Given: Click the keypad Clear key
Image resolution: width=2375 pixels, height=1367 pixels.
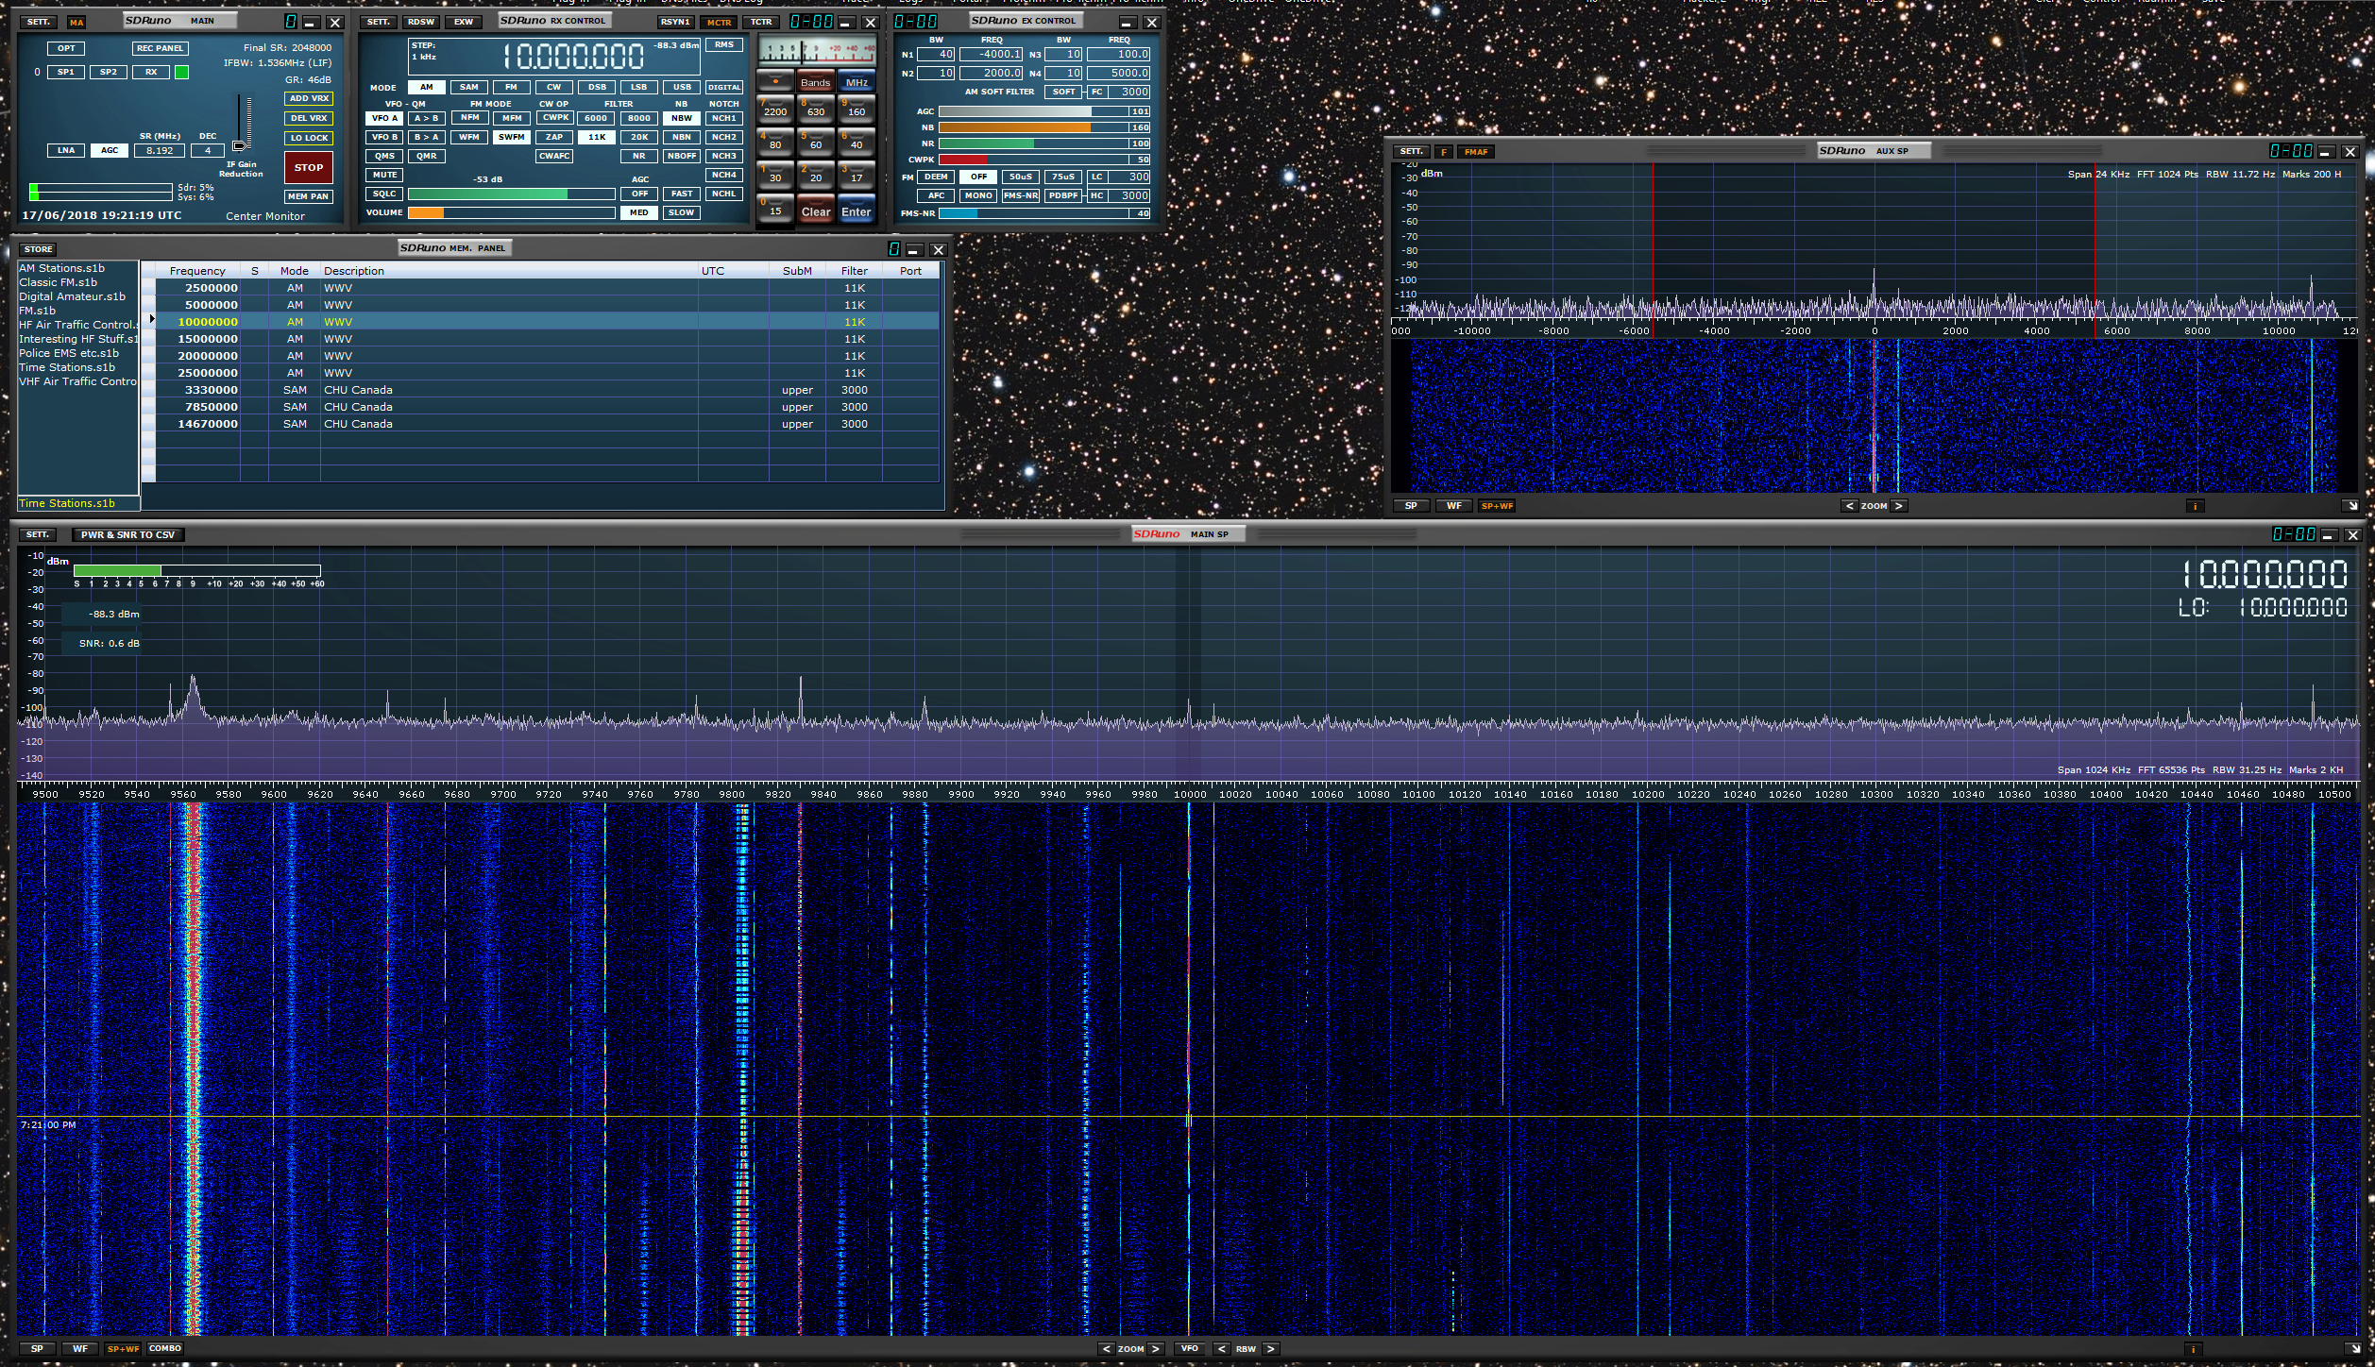Looking at the screenshot, I should point(816,211).
